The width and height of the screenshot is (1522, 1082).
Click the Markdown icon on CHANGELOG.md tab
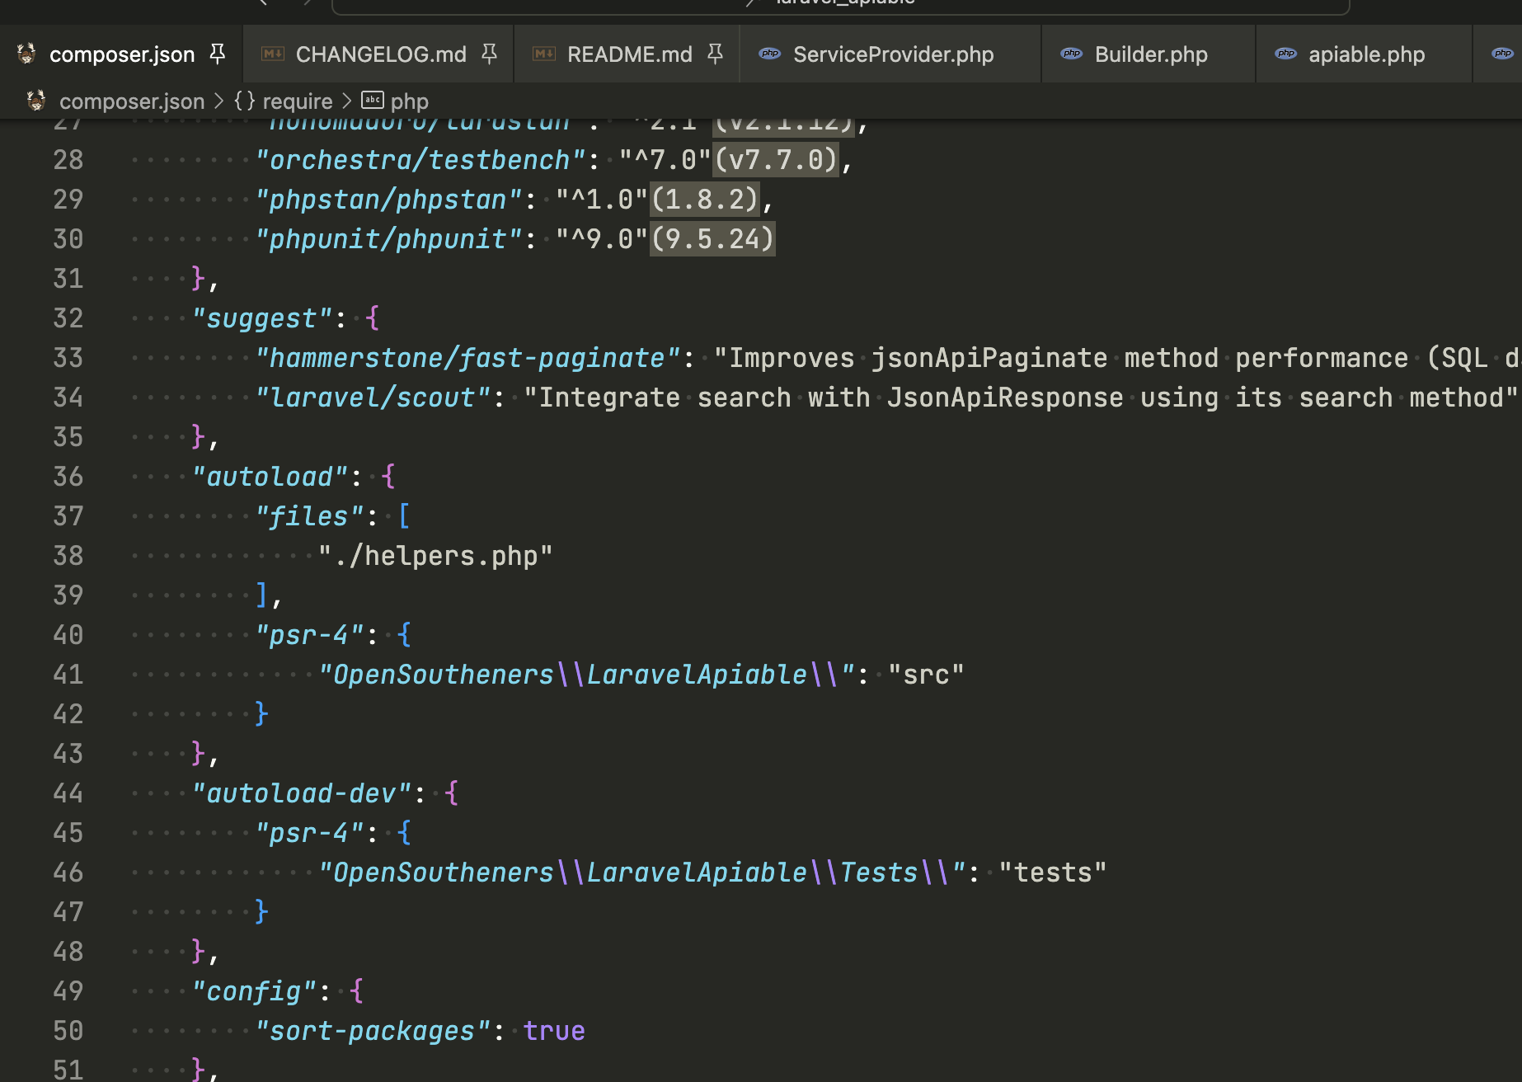point(273,54)
